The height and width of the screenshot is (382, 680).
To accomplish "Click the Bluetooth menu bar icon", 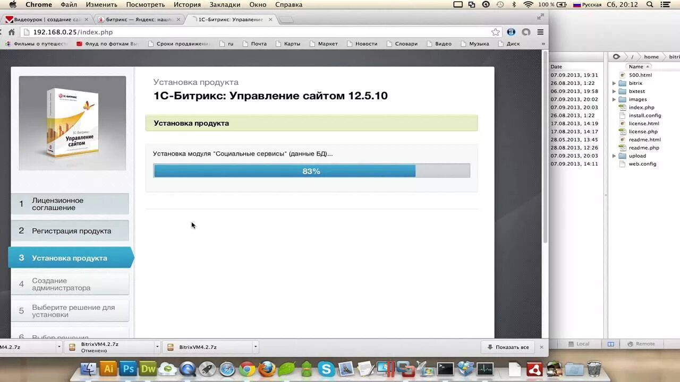I will click(514, 4).
